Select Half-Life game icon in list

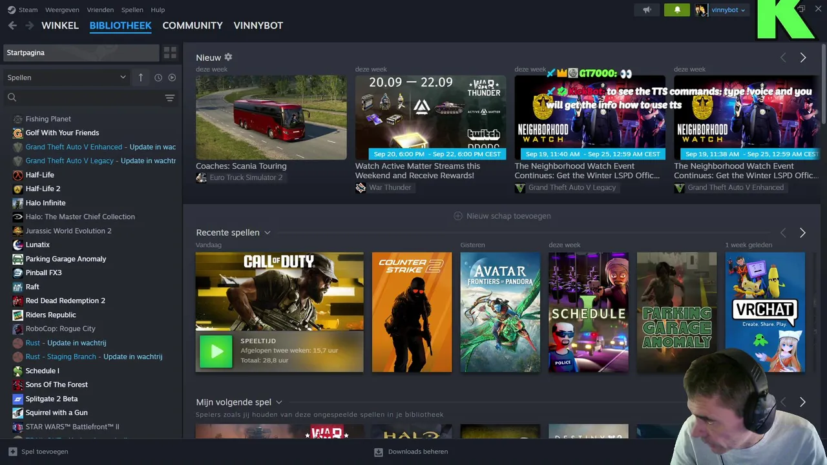pos(18,175)
